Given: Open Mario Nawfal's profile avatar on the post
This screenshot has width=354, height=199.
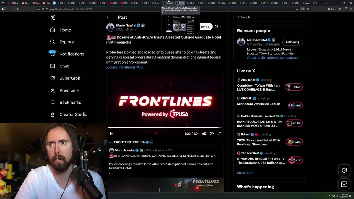Looking at the screenshot, I should 110,27.
